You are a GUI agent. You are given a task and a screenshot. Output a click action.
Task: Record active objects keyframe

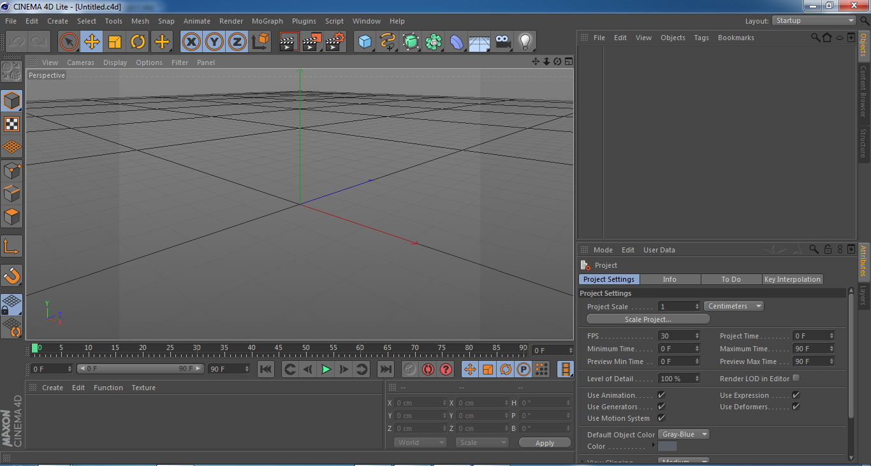pyautogui.click(x=410, y=369)
